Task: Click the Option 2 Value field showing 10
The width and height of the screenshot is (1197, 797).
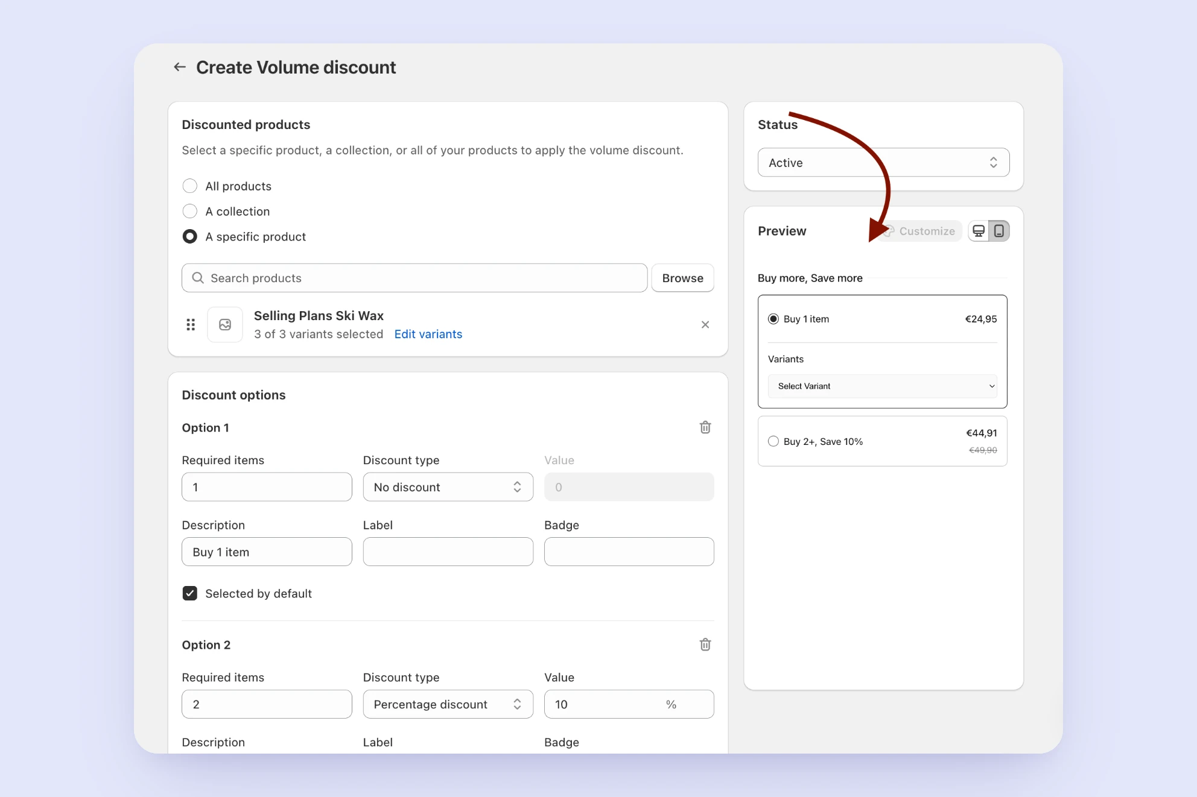Action: tap(629, 704)
